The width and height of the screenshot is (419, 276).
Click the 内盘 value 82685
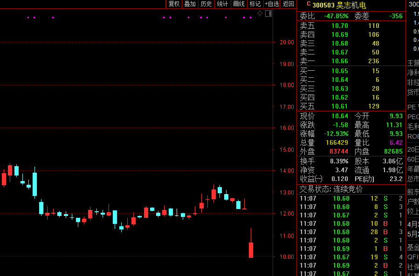393,151
